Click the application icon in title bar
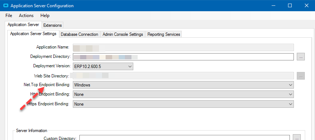Image resolution: width=315 pixels, height=140 pixels. [x=5, y=5]
